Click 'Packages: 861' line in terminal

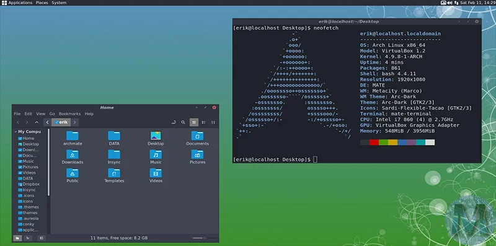[380, 68]
